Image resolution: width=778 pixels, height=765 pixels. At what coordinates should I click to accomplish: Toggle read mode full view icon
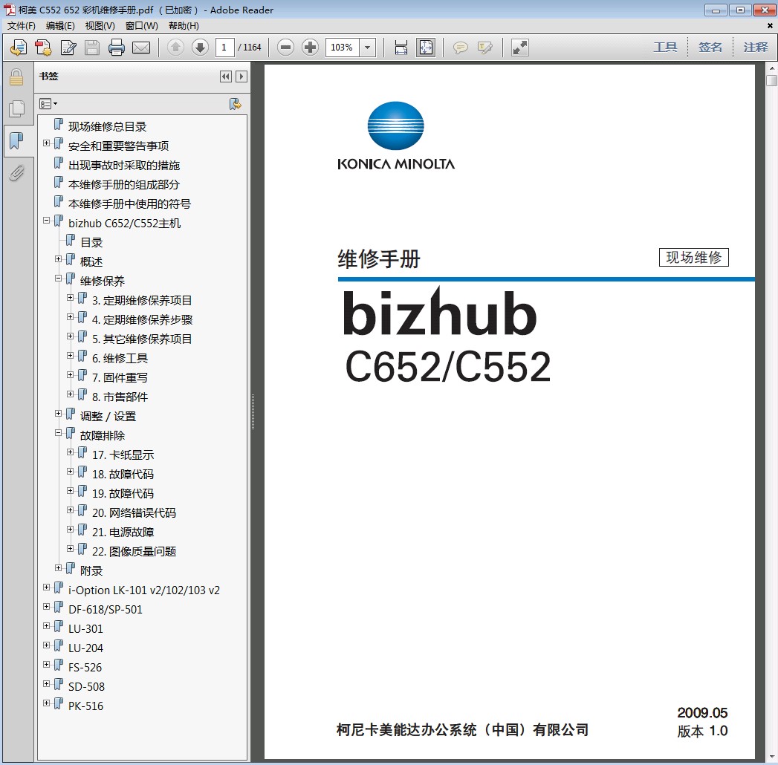click(520, 48)
